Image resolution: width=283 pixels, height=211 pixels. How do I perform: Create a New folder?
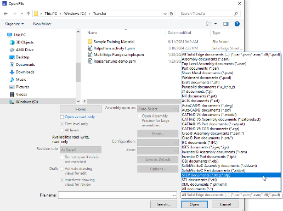pos(42,24)
